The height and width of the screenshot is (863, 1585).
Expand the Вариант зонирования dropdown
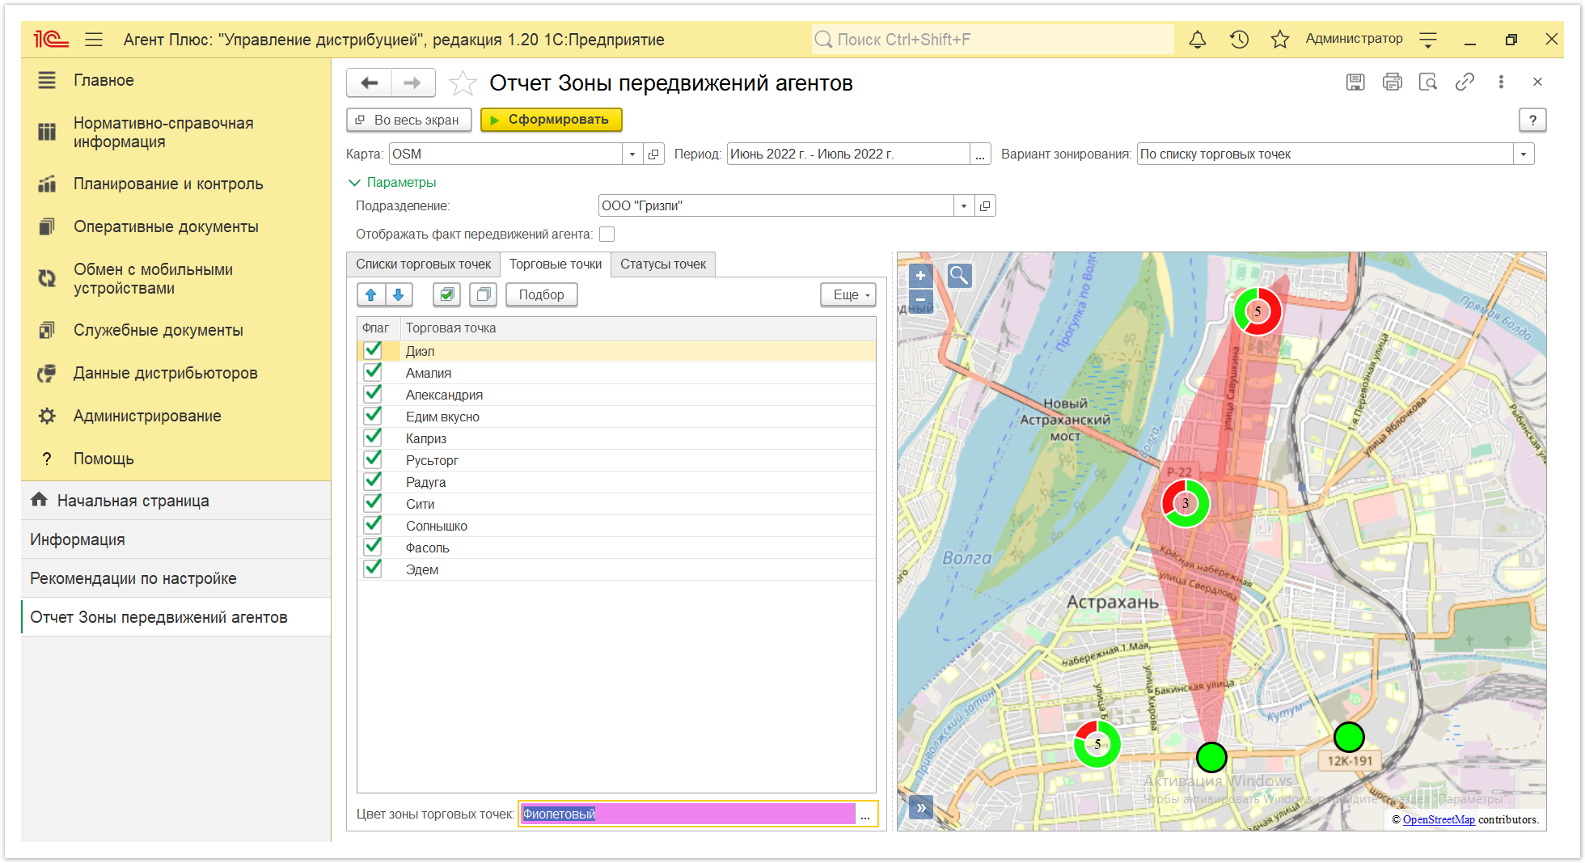1524,154
